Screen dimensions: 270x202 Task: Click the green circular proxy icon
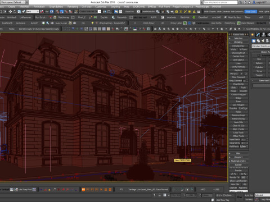point(185,23)
